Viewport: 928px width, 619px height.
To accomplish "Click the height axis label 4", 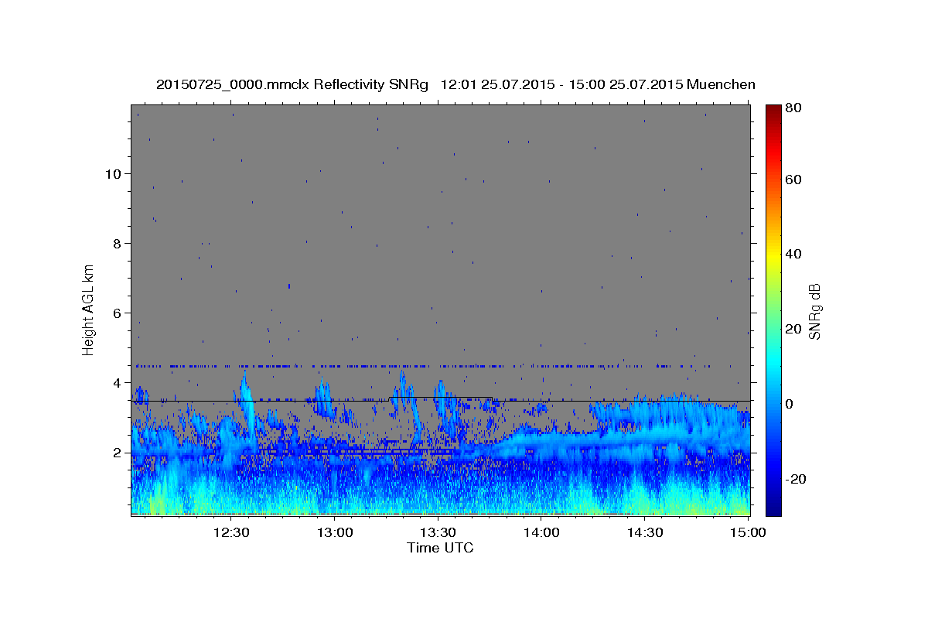I will 118,383.
